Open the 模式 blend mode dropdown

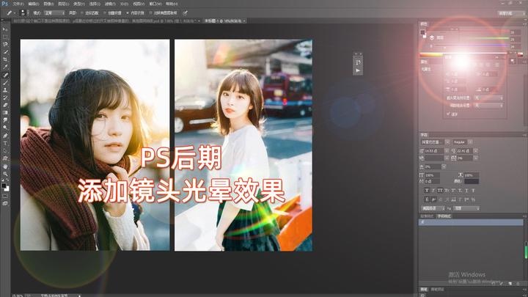(54, 12)
